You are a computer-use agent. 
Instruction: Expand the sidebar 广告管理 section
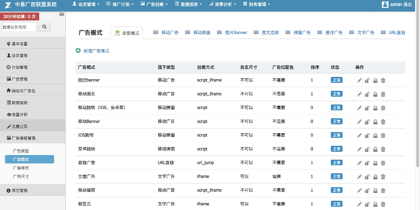(33, 79)
